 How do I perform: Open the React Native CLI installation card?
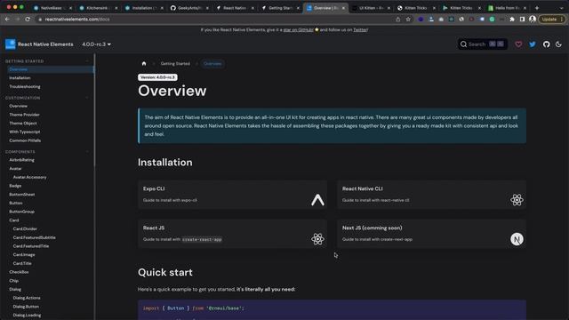431,195
